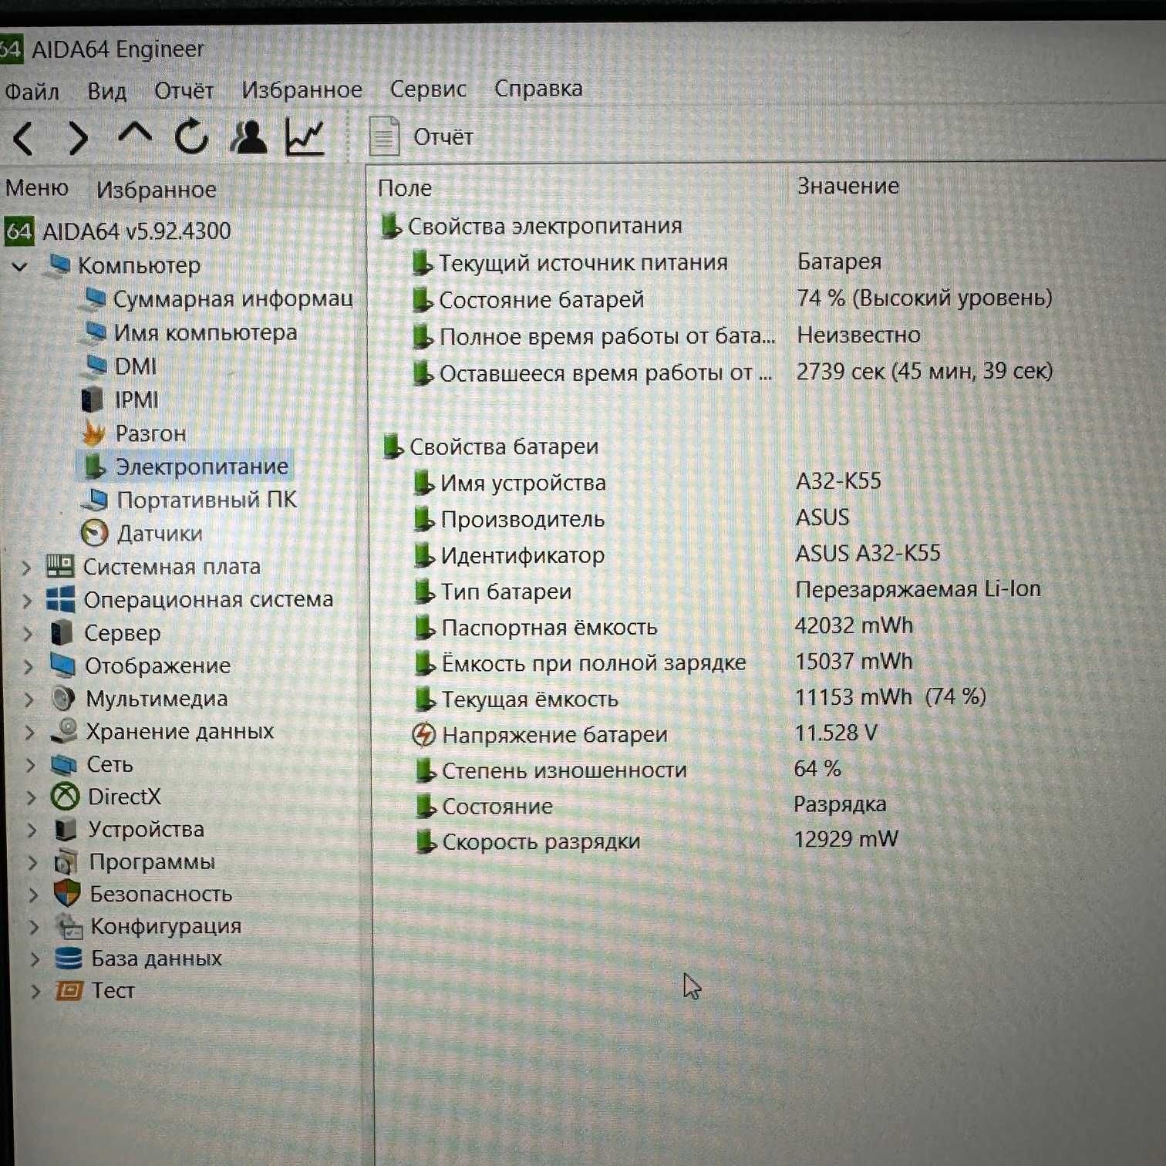Expand the Устройства node

(32, 830)
